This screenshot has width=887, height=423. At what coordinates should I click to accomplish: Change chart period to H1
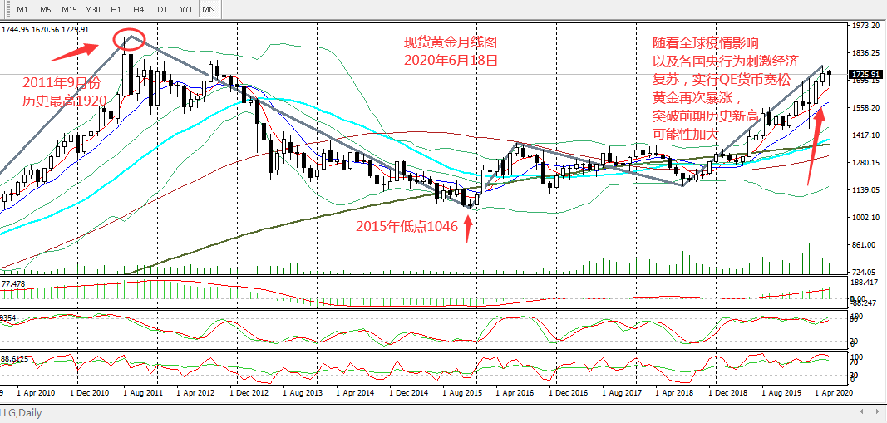click(116, 10)
